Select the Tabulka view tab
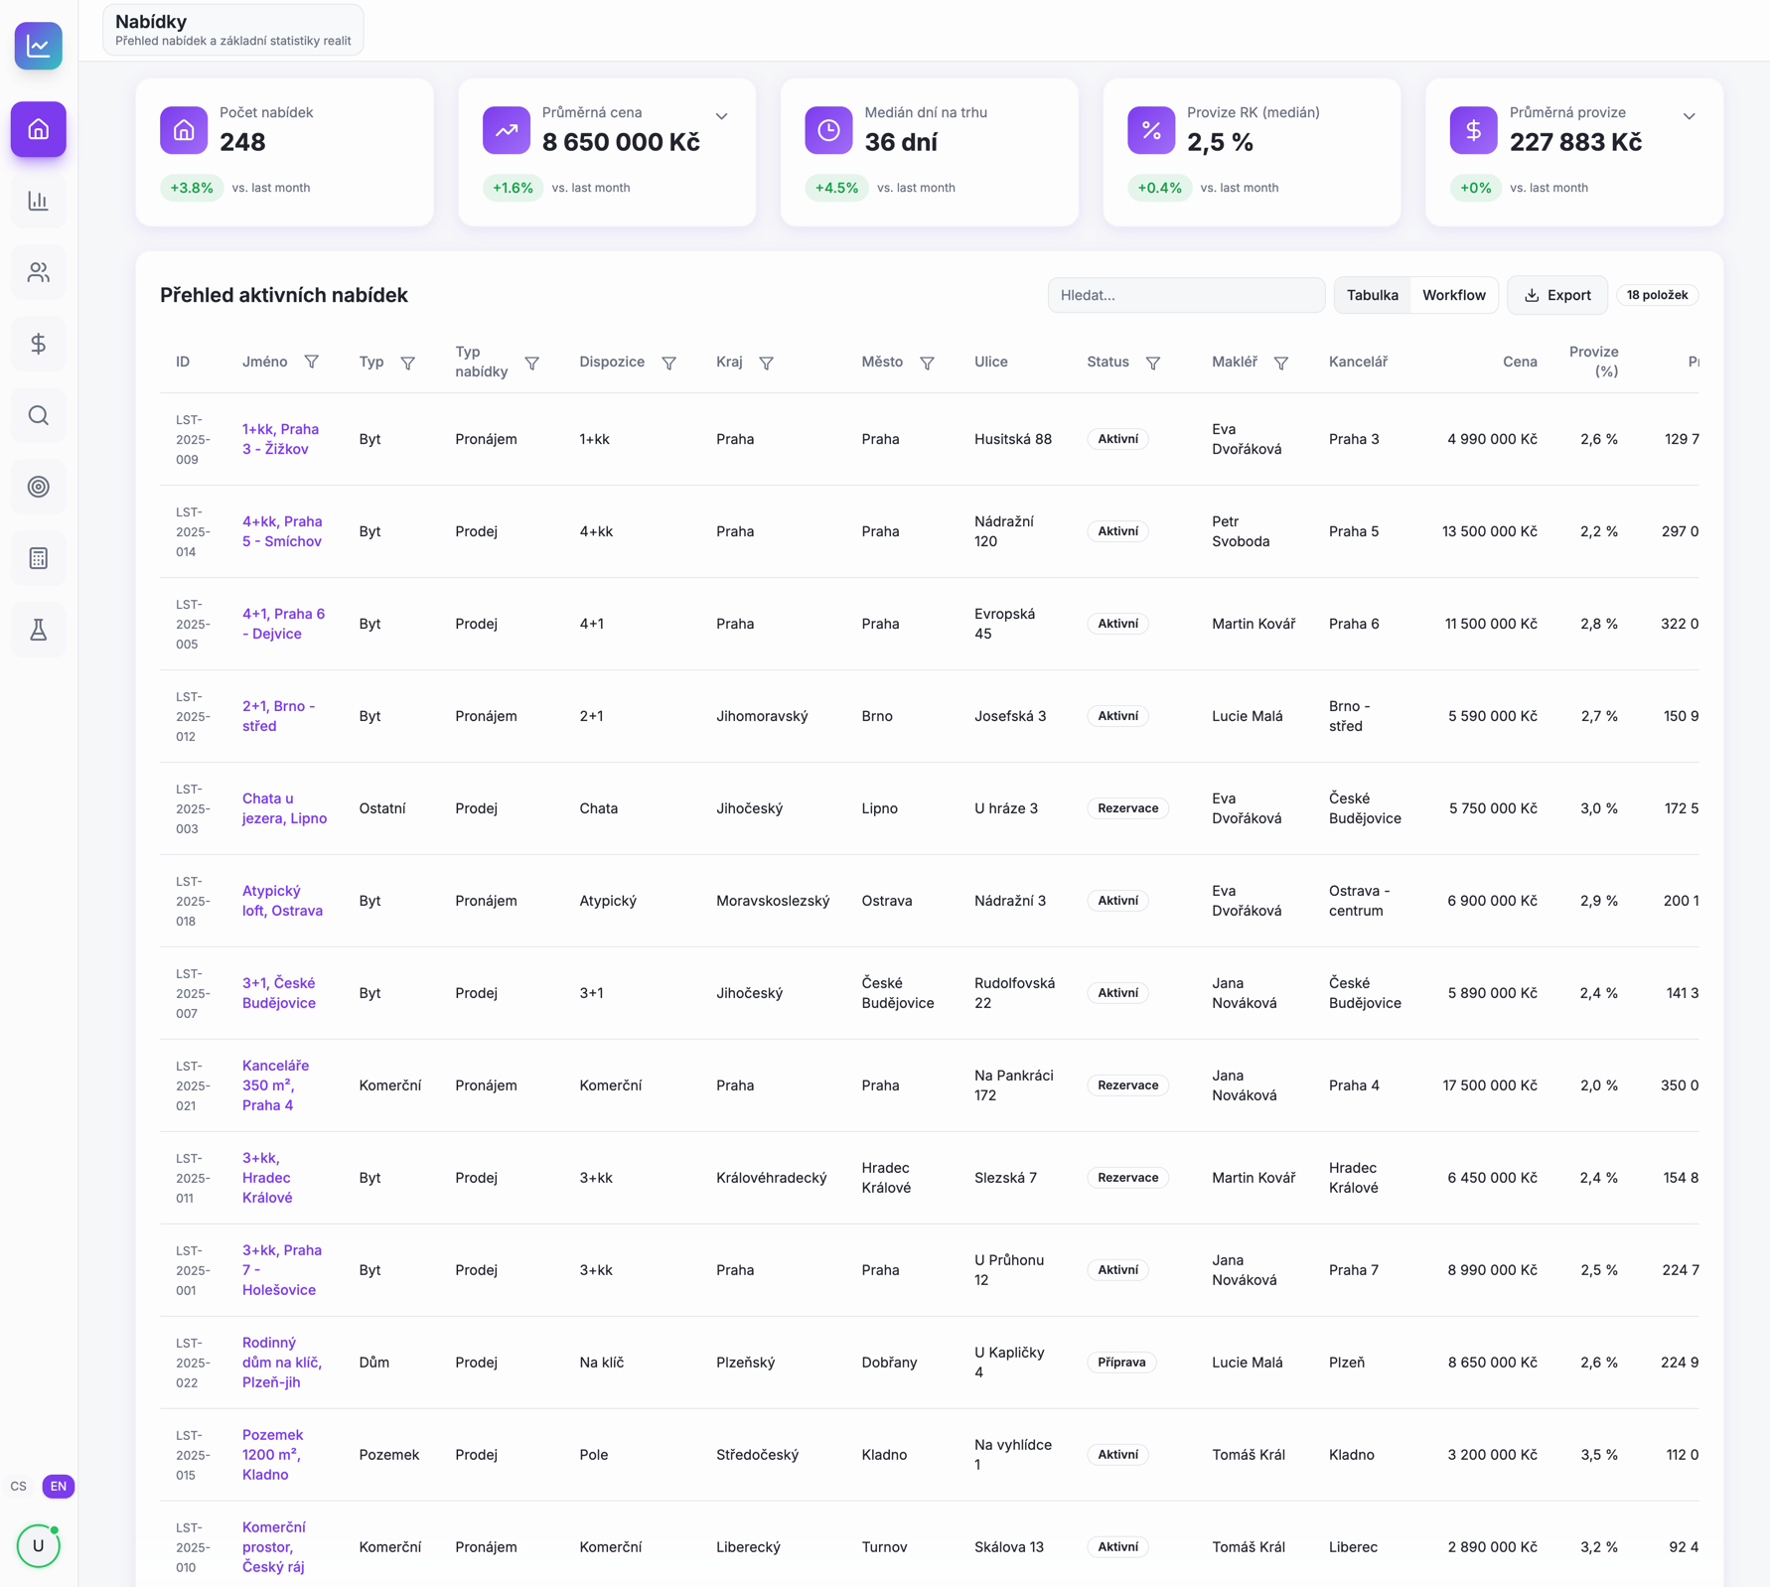Screen dimensions: 1770x1587 (1373, 294)
